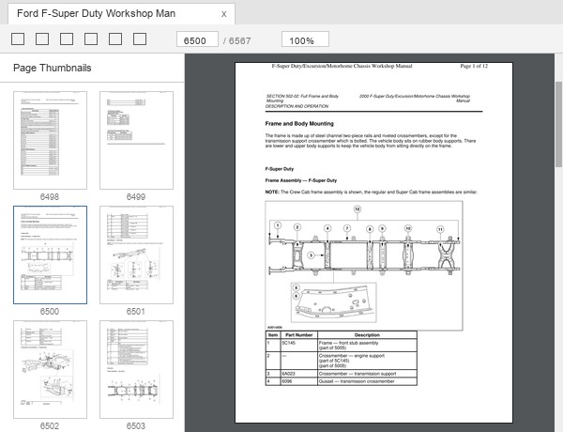The width and height of the screenshot is (563, 432).
Task: Click page label 6501 under the thumbnail
Action: [x=136, y=312]
